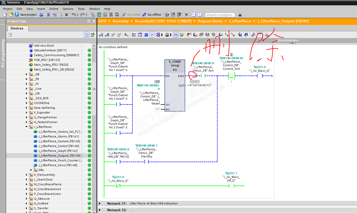The image size is (357, 213).
Task: Open J_LifterPierce_Graph [FB142] block
Action: [58, 151]
